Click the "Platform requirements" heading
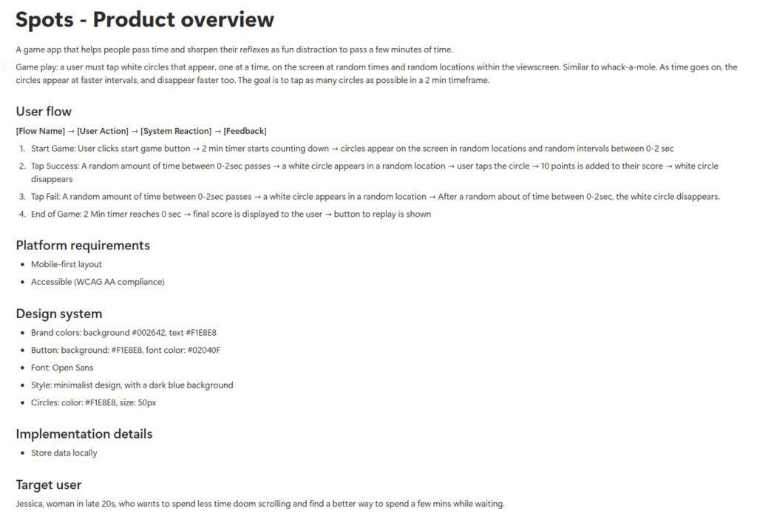The image size is (757, 523). [83, 246]
